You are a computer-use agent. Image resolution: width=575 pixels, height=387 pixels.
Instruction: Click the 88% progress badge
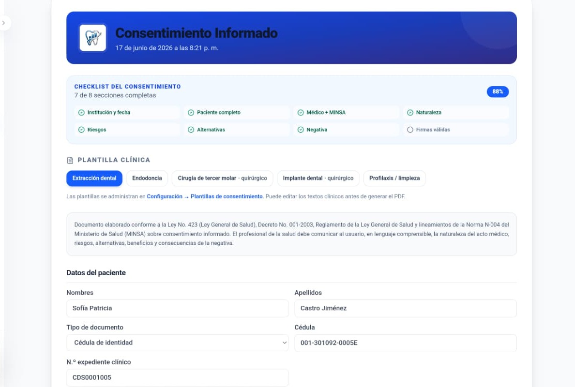[498, 91]
